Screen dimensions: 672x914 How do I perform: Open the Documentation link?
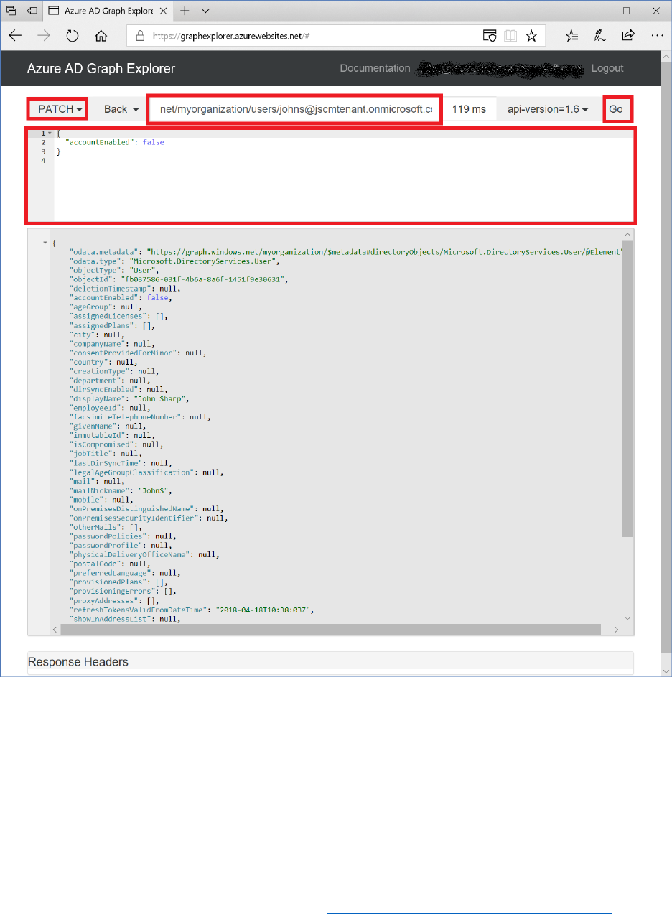click(375, 68)
